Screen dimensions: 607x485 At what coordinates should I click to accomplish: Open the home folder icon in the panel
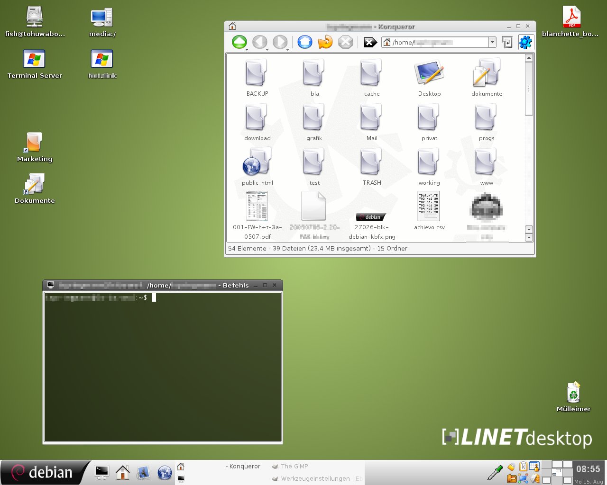122,472
